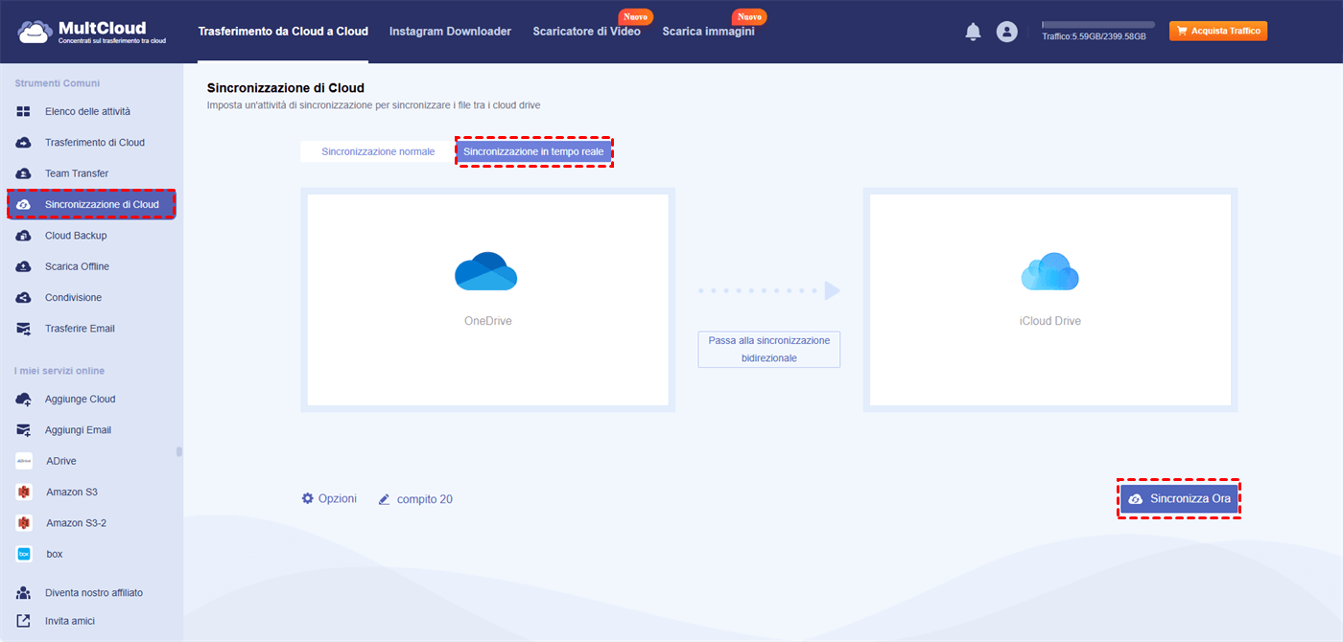Click the box service icon

[24, 554]
